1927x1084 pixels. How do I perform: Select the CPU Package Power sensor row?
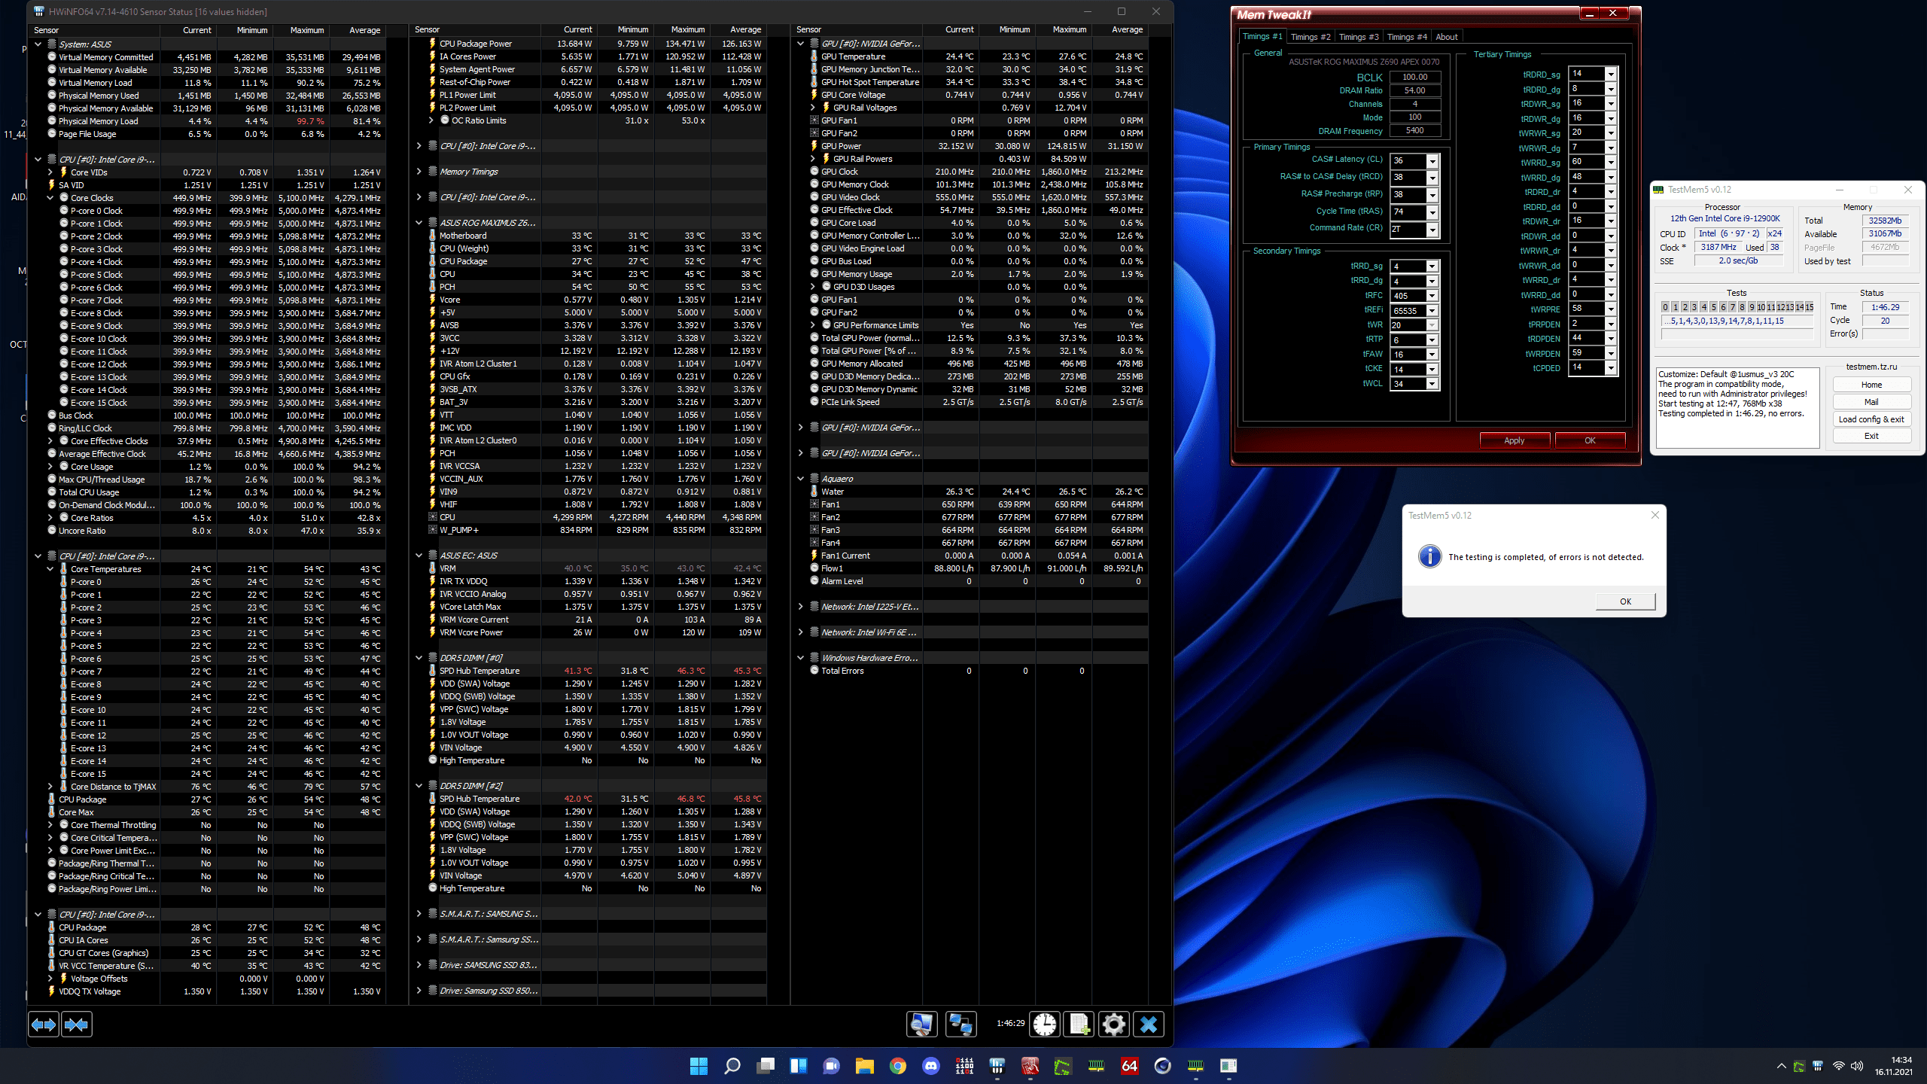pyautogui.click(x=589, y=44)
